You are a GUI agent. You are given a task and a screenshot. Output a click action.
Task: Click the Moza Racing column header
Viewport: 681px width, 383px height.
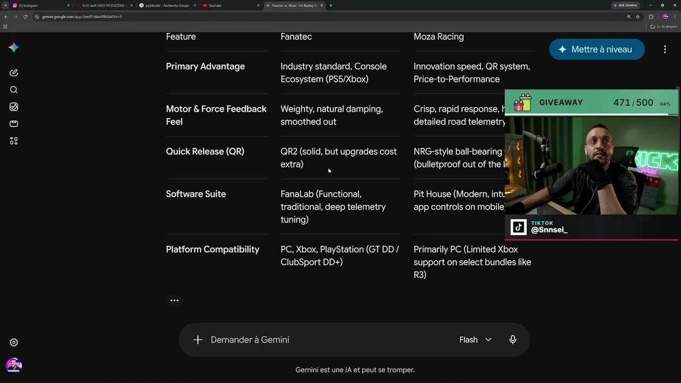[439, 37]
